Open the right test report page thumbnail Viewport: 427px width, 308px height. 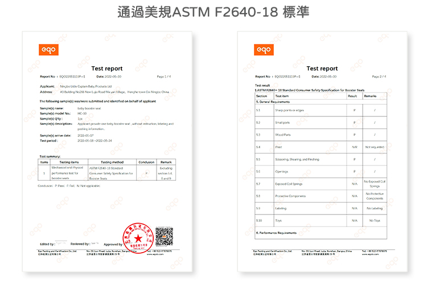coord(322,151)
